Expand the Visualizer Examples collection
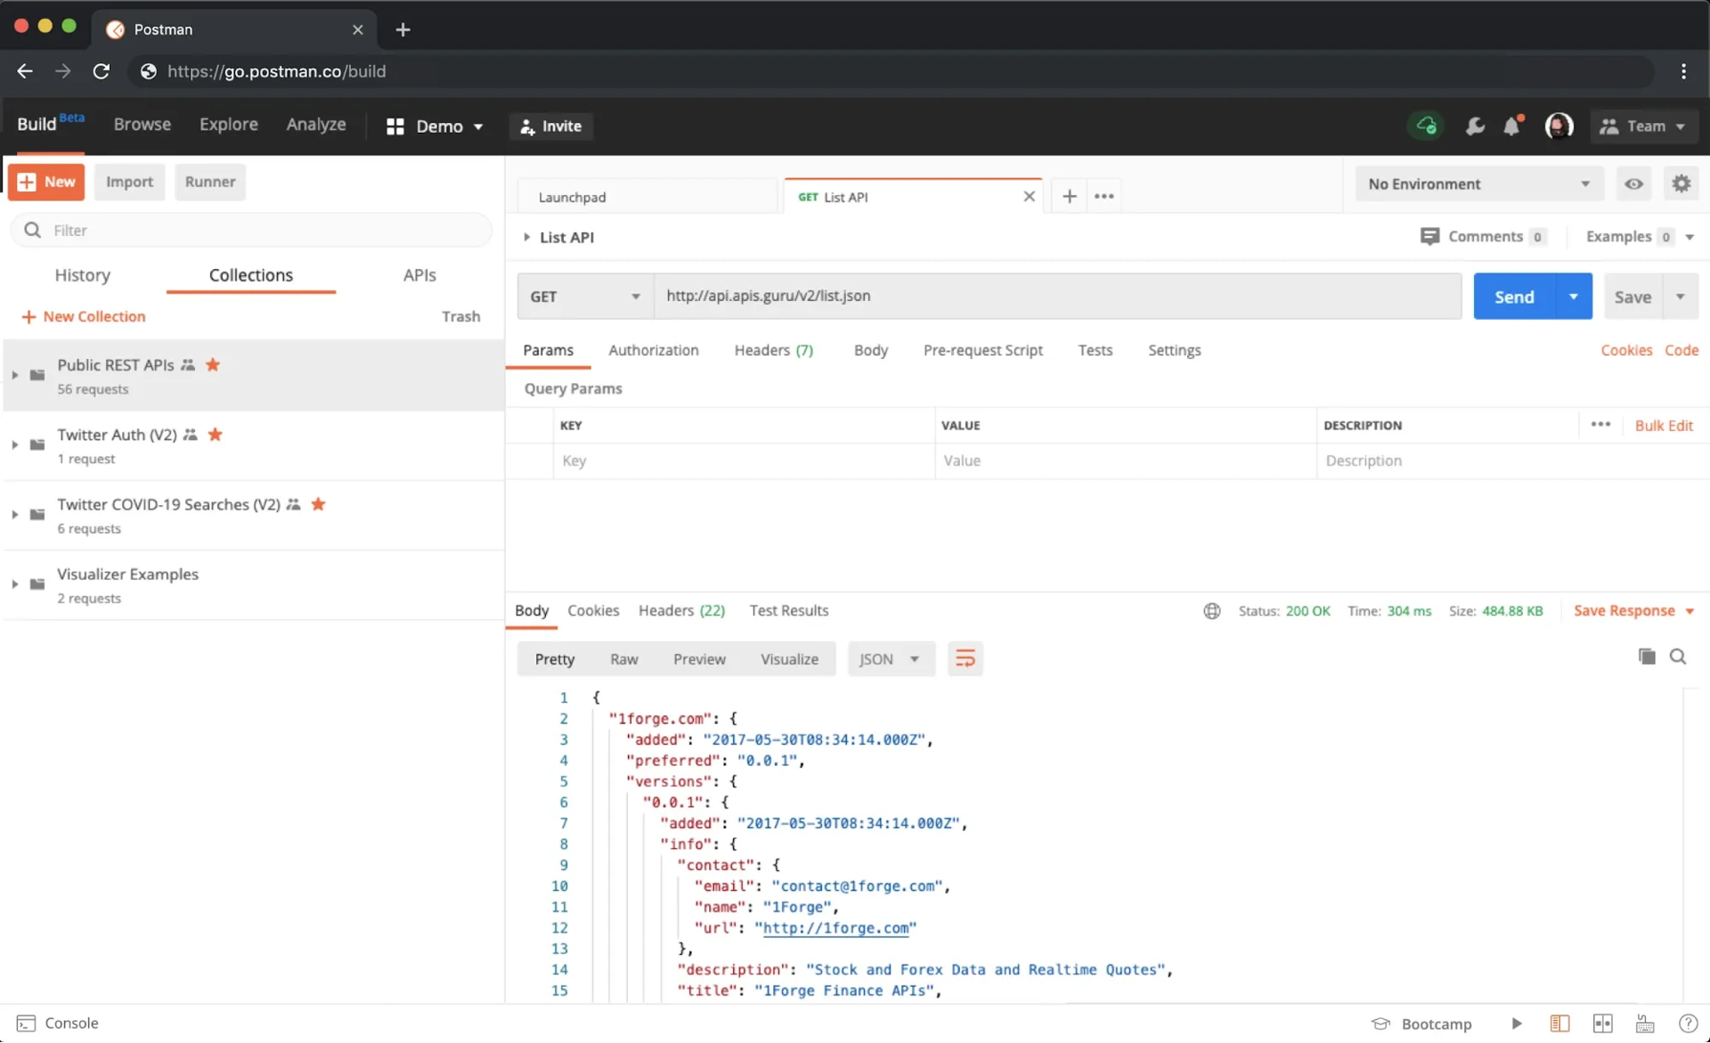Screen dimensions: 1710x1043 pos(14,584)
